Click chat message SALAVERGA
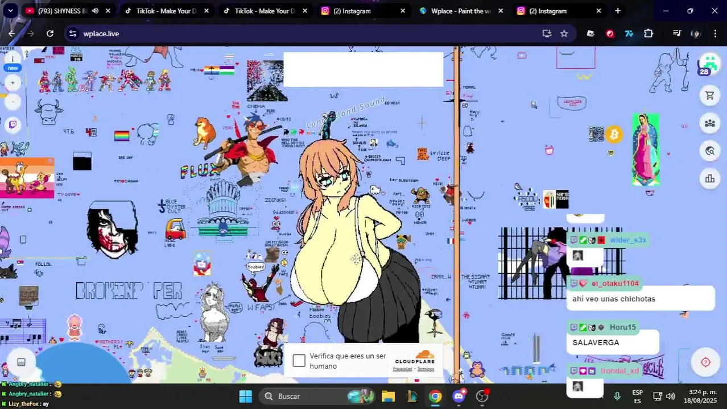727x409 pixels. point(596,343)
